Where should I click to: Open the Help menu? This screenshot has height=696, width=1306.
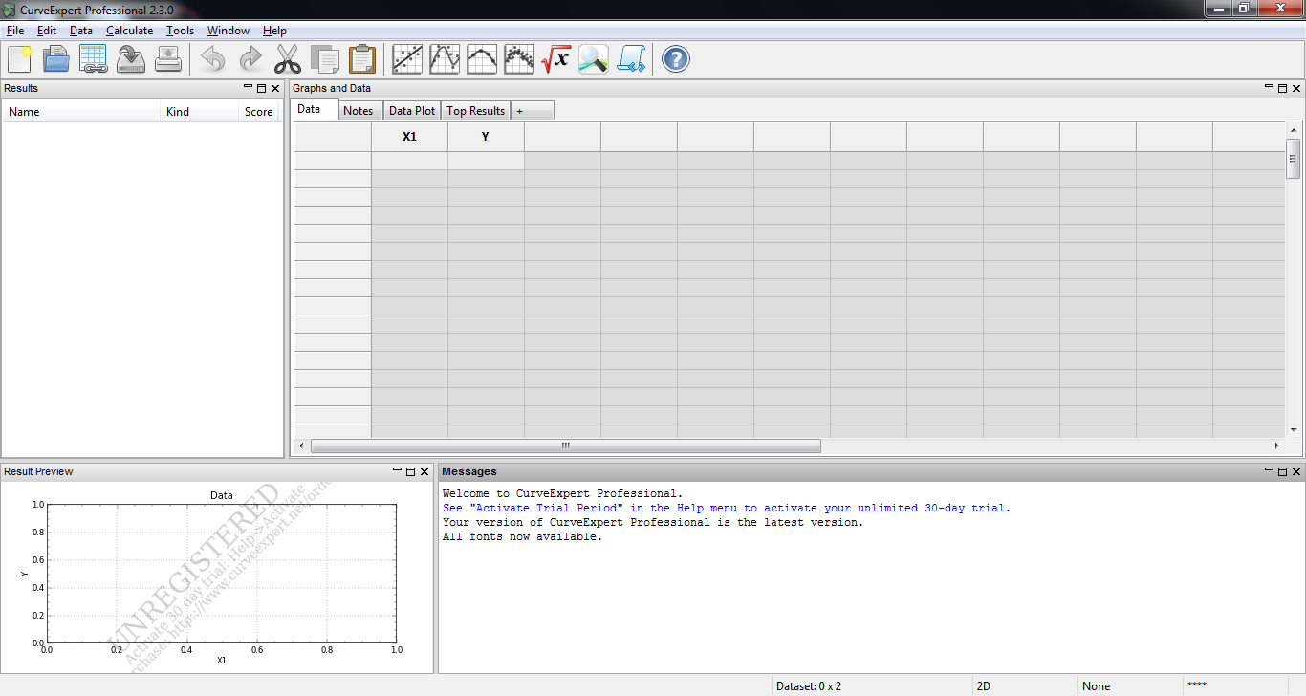click(275, 31)
